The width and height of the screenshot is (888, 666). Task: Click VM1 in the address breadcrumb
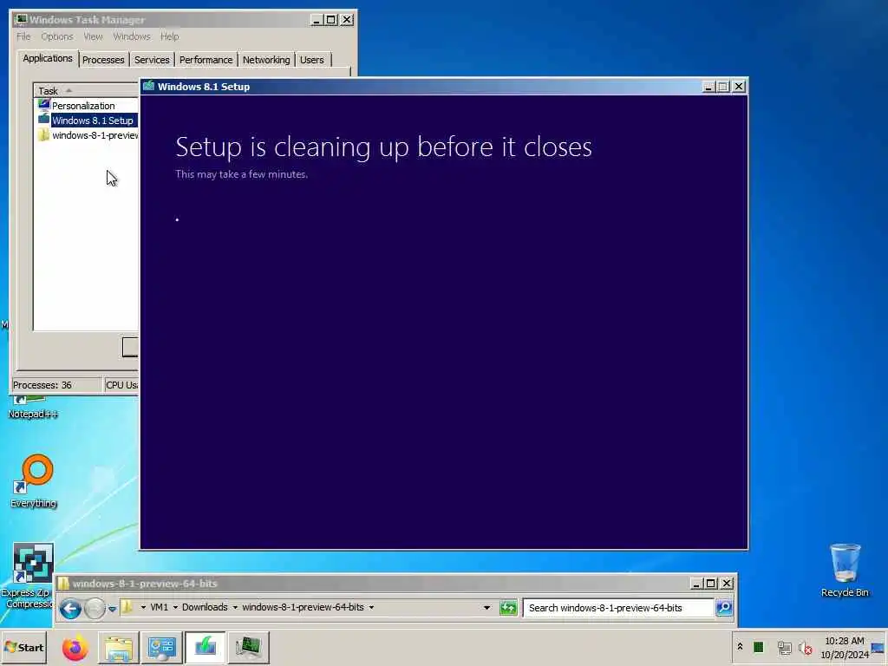point(160,607)
